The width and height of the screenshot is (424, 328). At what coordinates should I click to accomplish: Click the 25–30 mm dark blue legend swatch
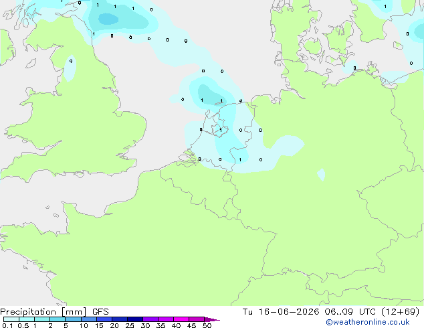coord(134,319)
